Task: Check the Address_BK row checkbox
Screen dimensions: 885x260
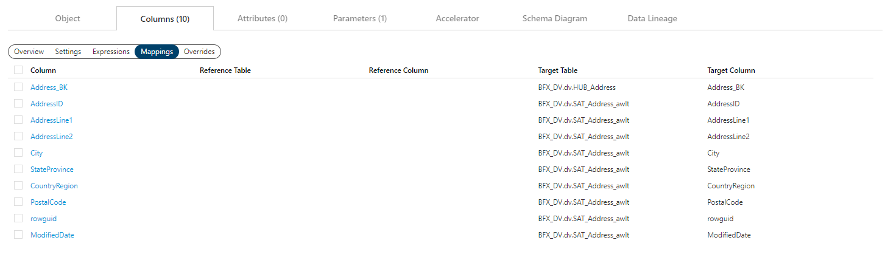Action: (18, 87)
